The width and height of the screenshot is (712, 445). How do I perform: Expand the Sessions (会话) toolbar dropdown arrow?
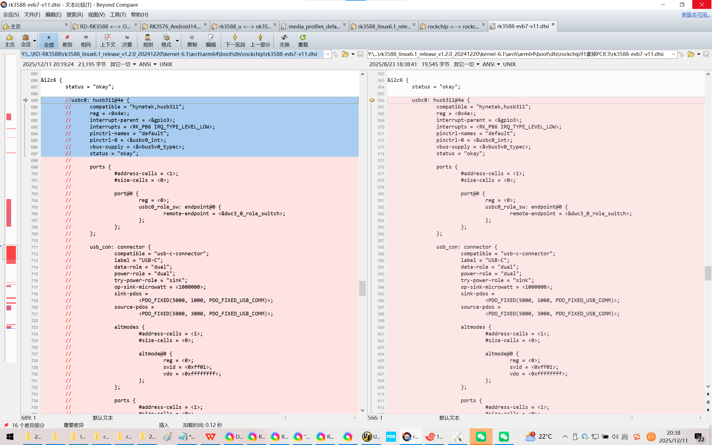35,41
